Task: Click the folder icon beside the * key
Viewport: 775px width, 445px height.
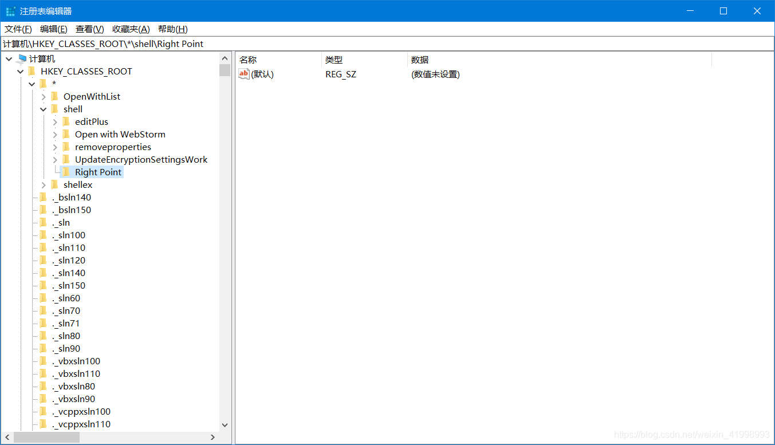Action: (43, 84)
